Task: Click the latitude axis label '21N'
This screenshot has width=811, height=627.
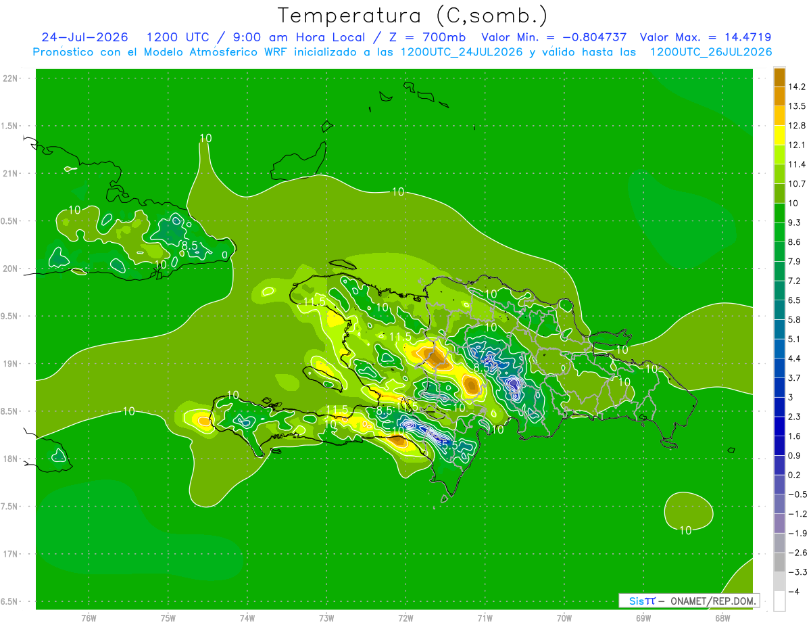Action: click(x=10, y=173)
